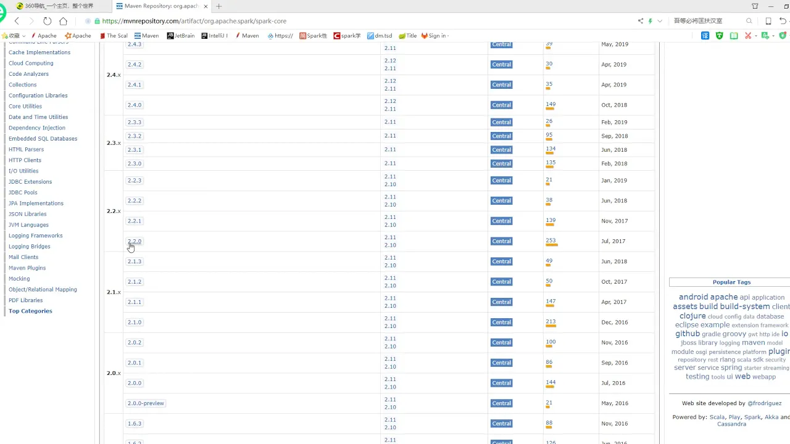The width and height of the screenshot is (790, 444).
Task: Click the github tag in Popular Tags
Action: pos(688,334)
